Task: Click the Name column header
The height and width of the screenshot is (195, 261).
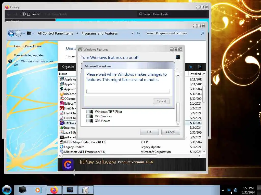Action: [63, 74]
